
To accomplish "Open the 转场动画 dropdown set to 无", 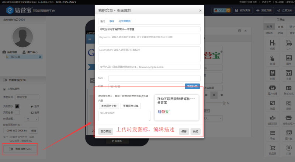I will 31,119.
